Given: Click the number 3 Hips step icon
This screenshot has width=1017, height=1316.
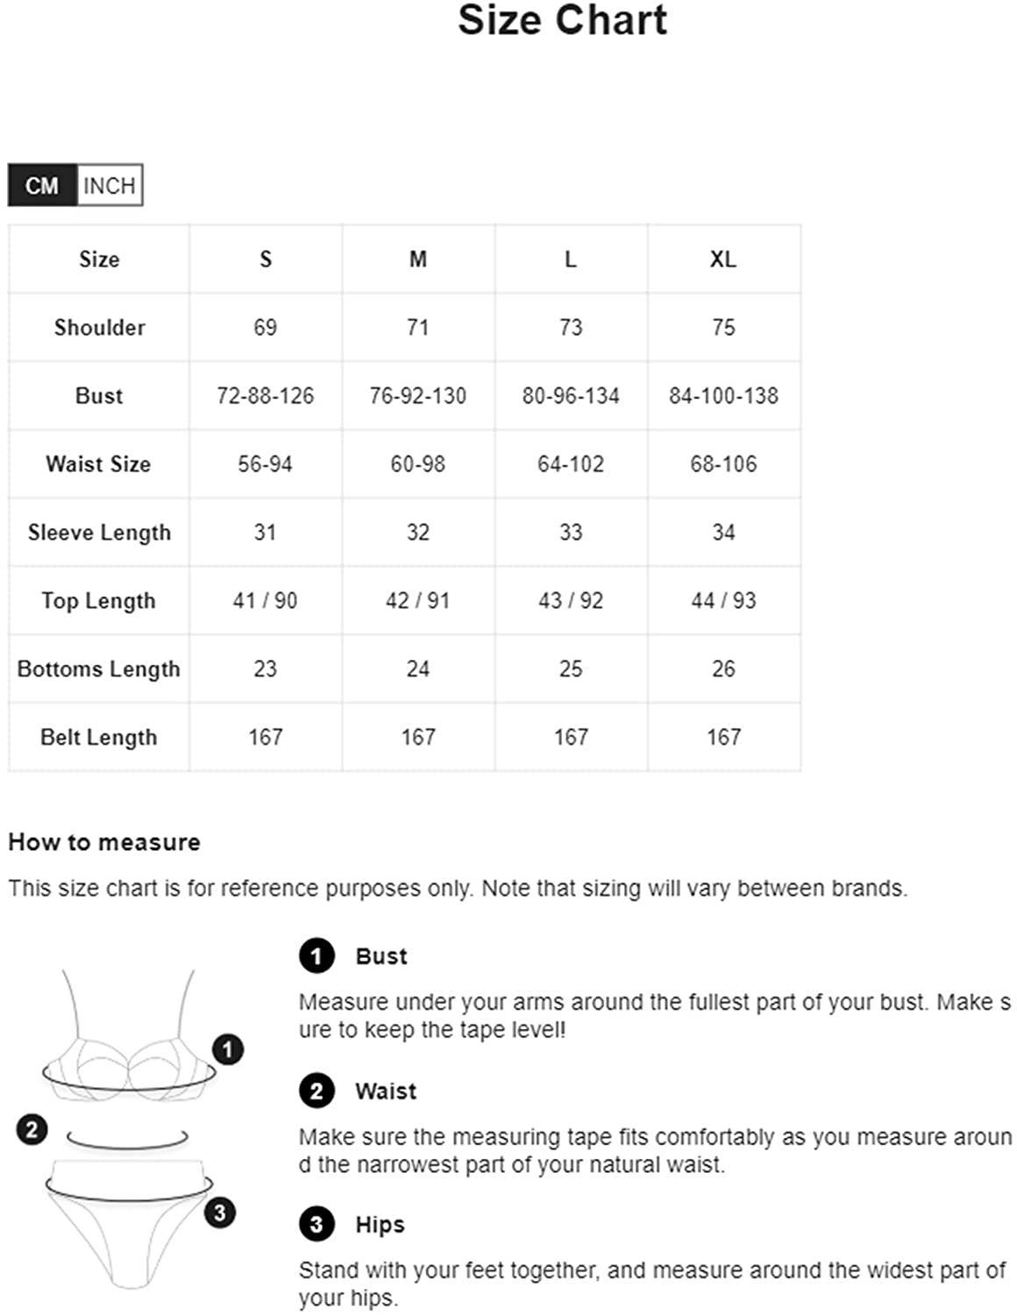Looking at the screenshot, I should click(x=316, y=1224).
